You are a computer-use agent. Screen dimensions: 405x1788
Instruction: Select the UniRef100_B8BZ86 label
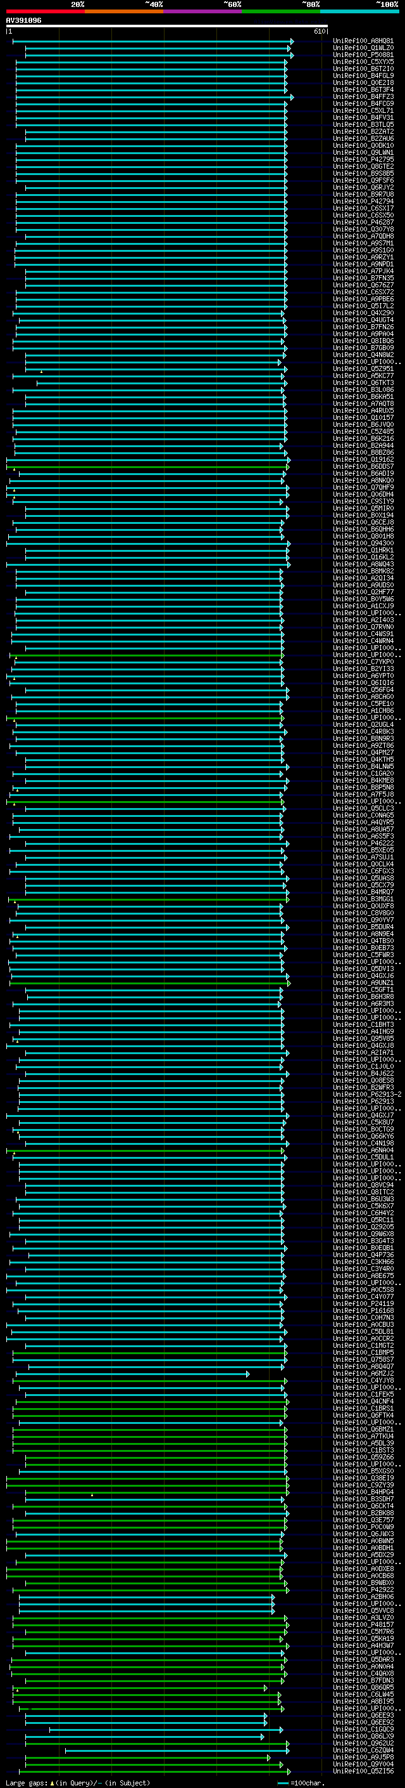(363, 453)
